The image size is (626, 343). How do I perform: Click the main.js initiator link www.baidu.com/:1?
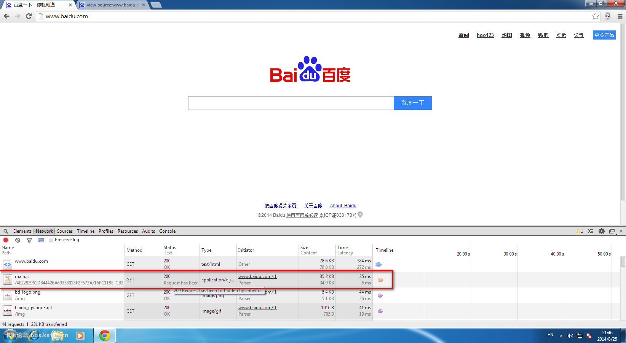click(x=257, y=276)
